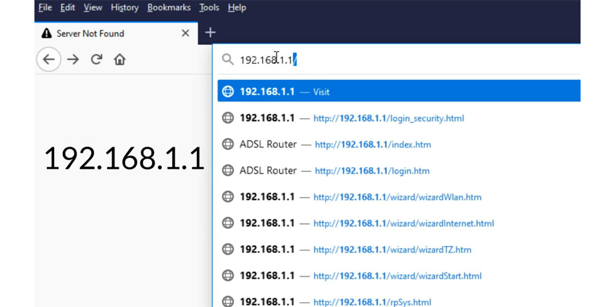Open the ADSL Router index.htm link
This screenshot has width=615, height=307.
[x=373, y=144]
